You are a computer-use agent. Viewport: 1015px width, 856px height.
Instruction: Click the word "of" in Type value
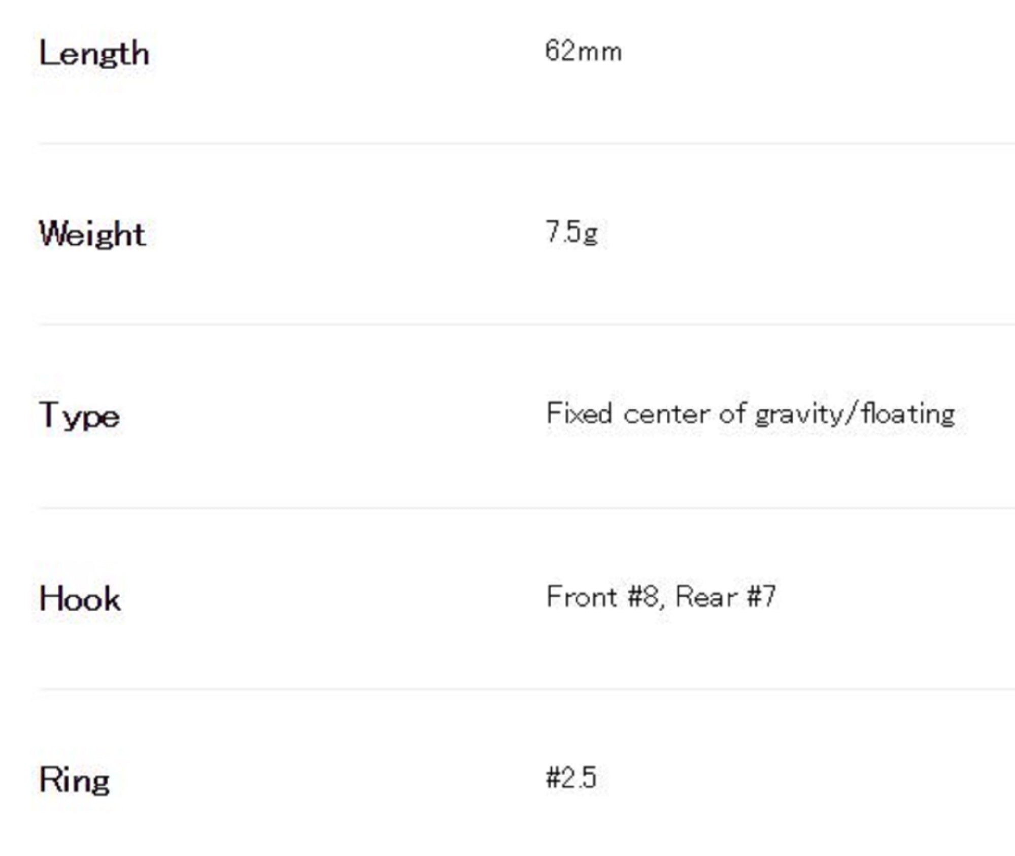coord(732,413)
